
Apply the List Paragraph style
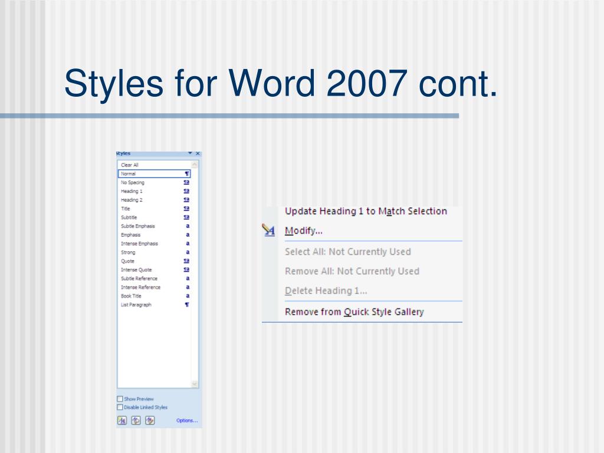coord(154,305)
